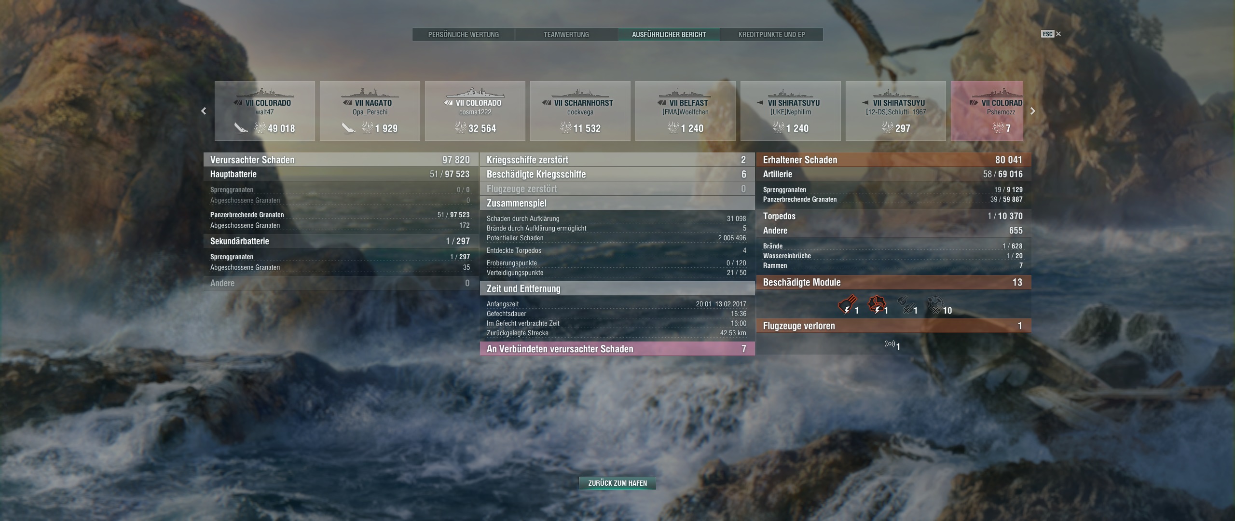Viewport: 1235px width, 521px height.
Task: Click the sunk-ship icon on the Nagato card
Action: coord(348,128)
